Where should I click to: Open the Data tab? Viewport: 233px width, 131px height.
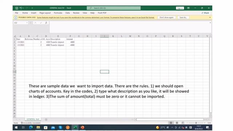point(67,13)
